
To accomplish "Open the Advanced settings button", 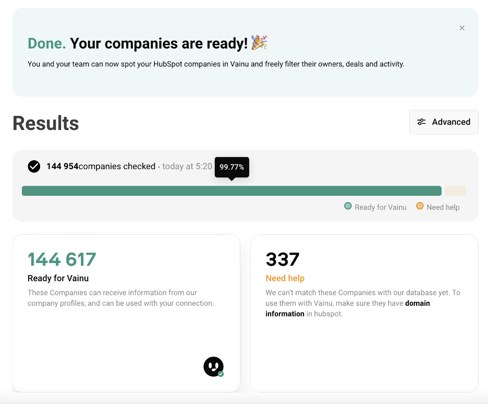I will [444, 122].
